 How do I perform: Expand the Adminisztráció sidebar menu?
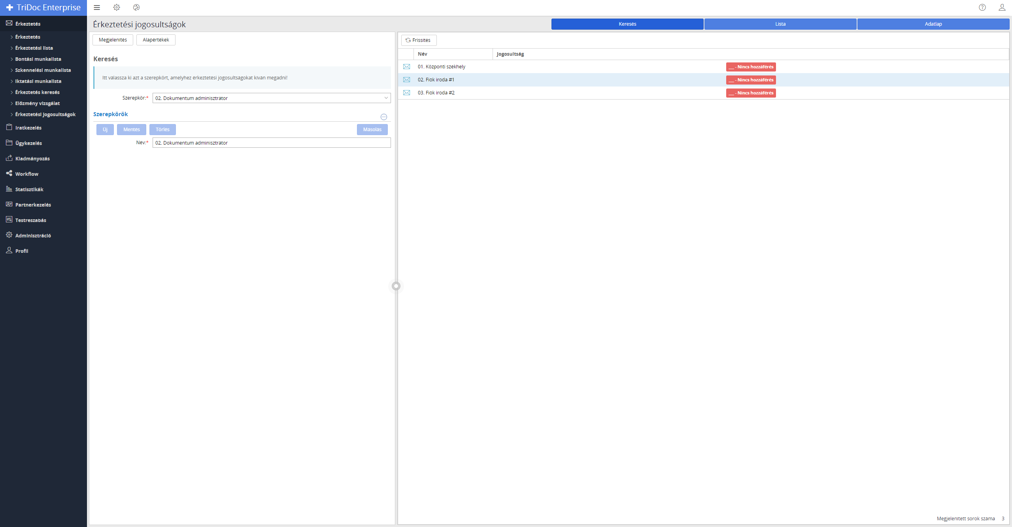pyautogui.click(x=33, y=235)
